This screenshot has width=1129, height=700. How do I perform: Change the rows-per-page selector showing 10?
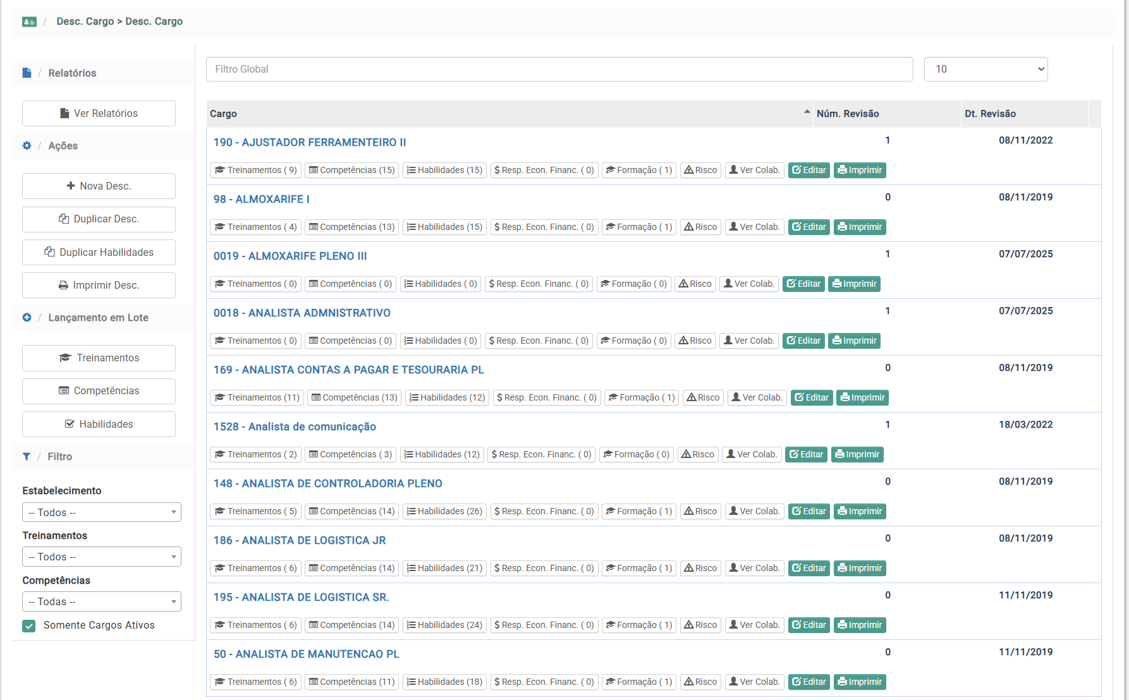click(985, 69)
